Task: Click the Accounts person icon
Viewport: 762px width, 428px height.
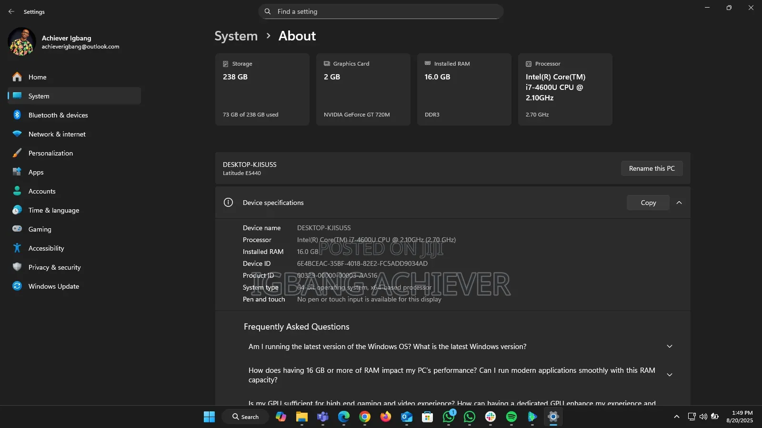Action: pos(17,191)
